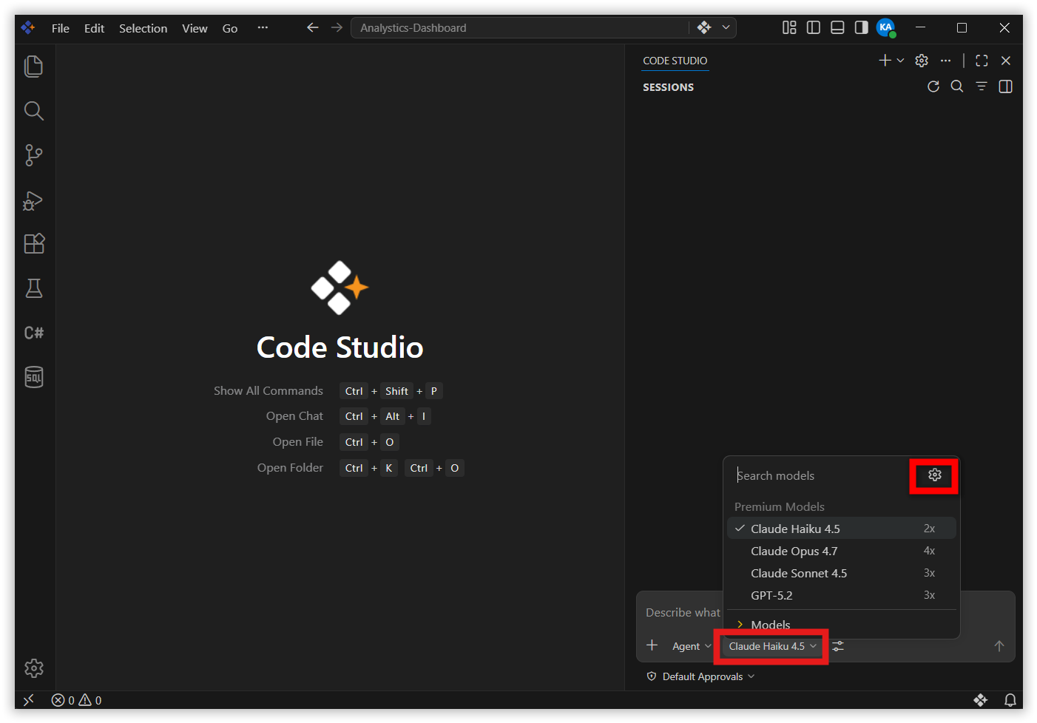Click the Open File shortcut label
The width and height of the screenshot is (1037, 723).
[x=297, y=442]
